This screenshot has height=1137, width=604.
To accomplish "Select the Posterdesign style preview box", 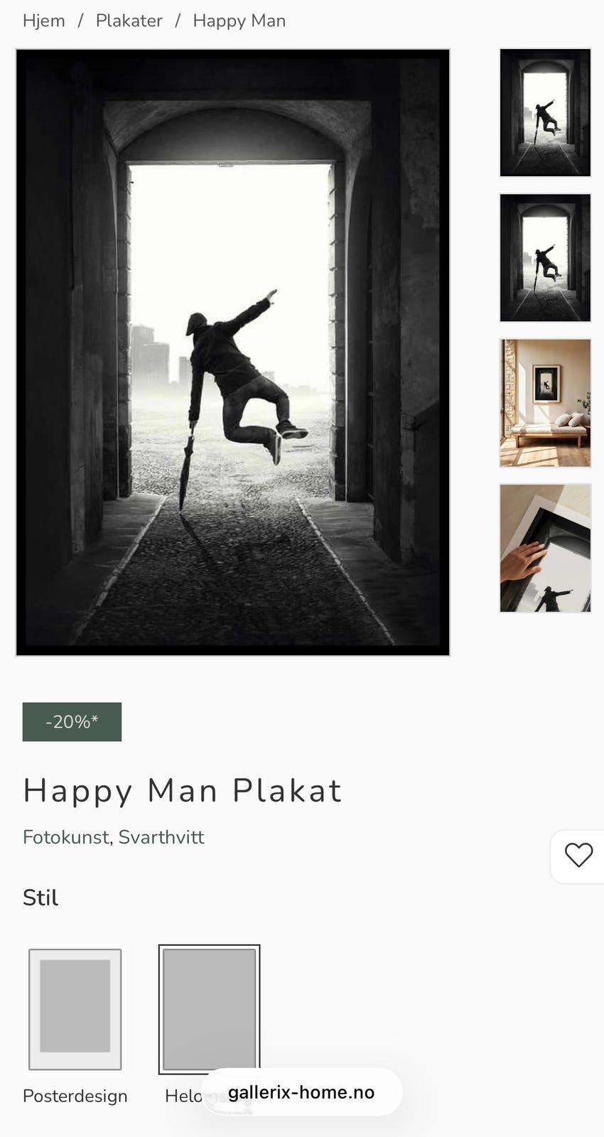I will click(x=75, y=1009).
